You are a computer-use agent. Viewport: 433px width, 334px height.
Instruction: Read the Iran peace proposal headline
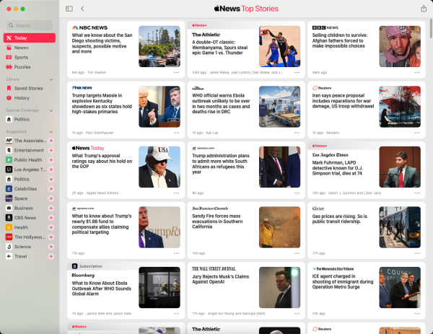(x=343, y=101)
